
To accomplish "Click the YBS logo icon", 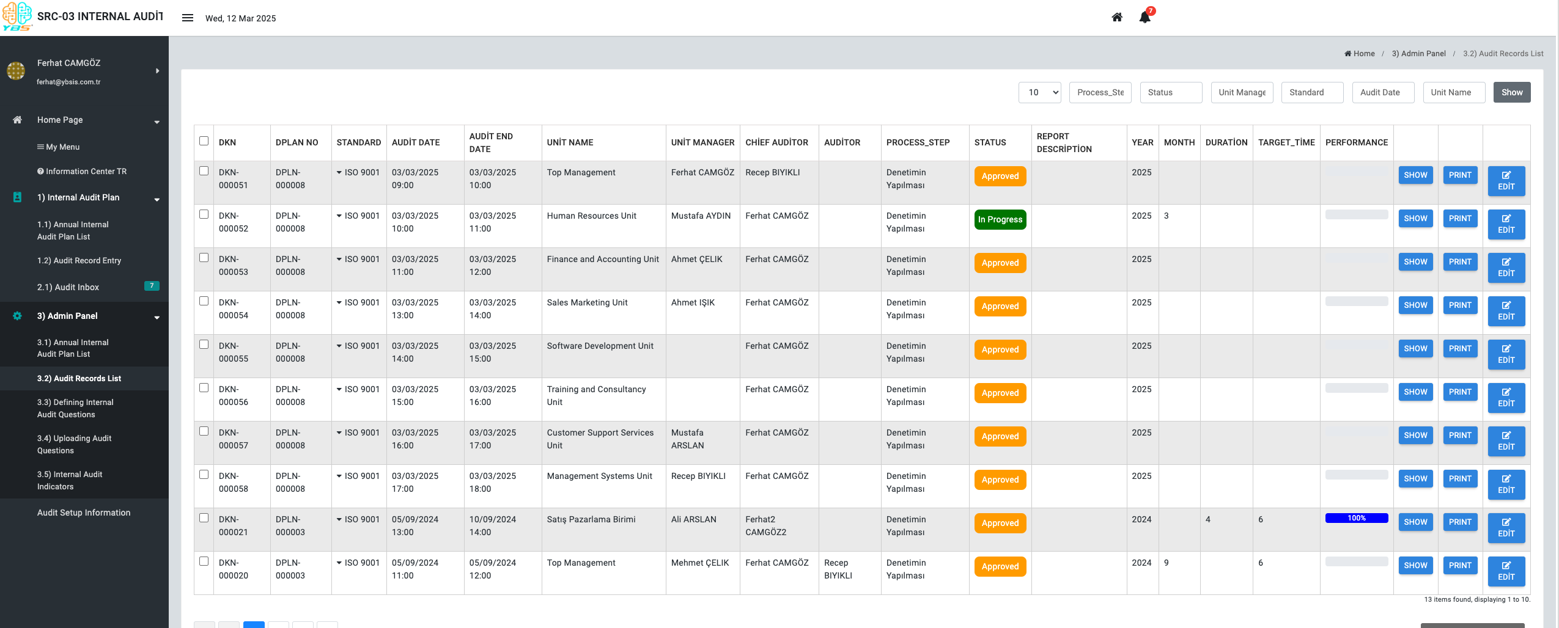I will (17, 16).
